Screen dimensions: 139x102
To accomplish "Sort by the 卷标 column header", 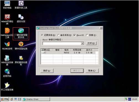I will point(57,50).
